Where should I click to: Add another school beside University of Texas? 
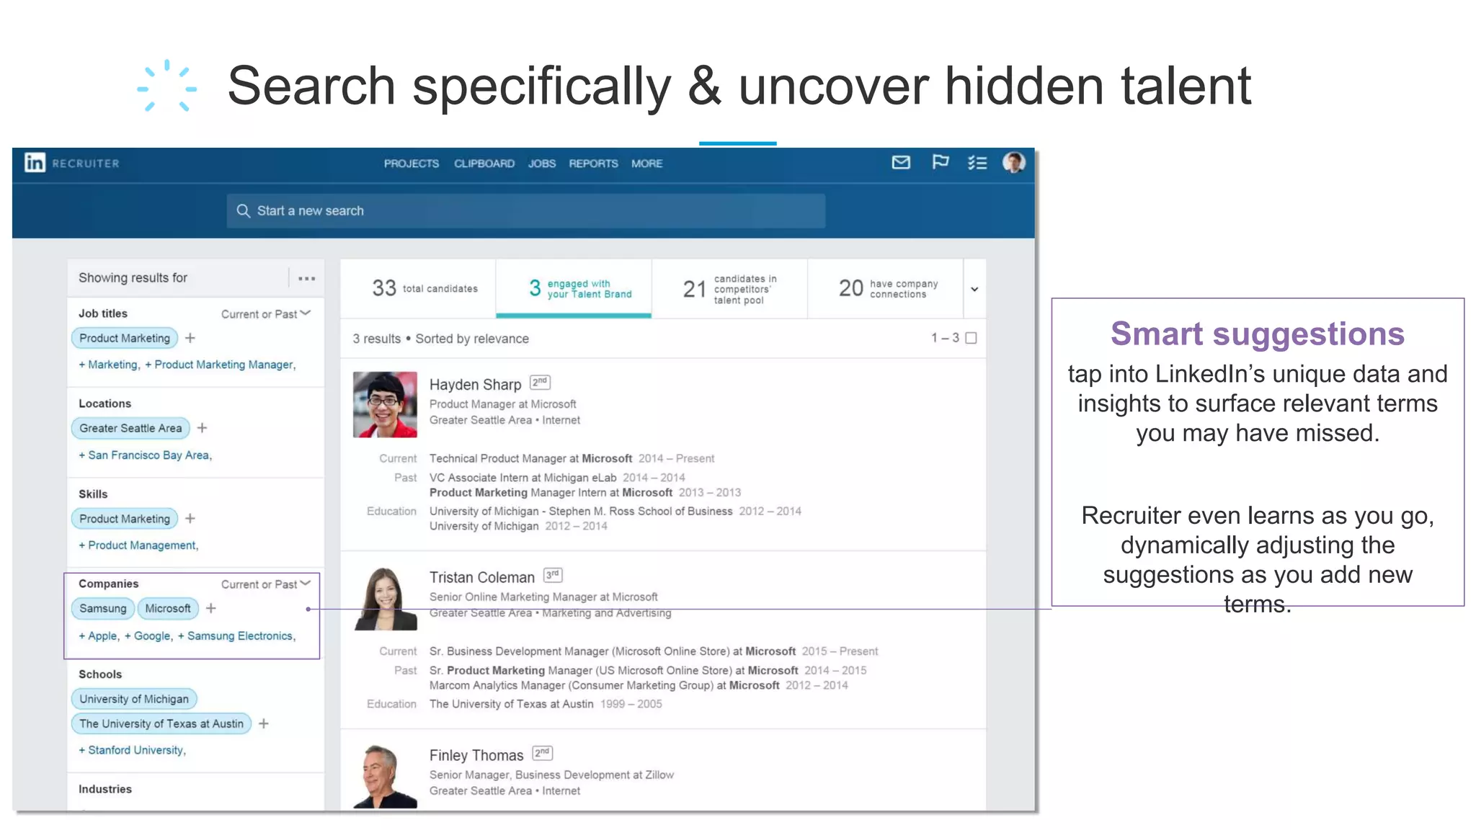[x=264, y=723]
